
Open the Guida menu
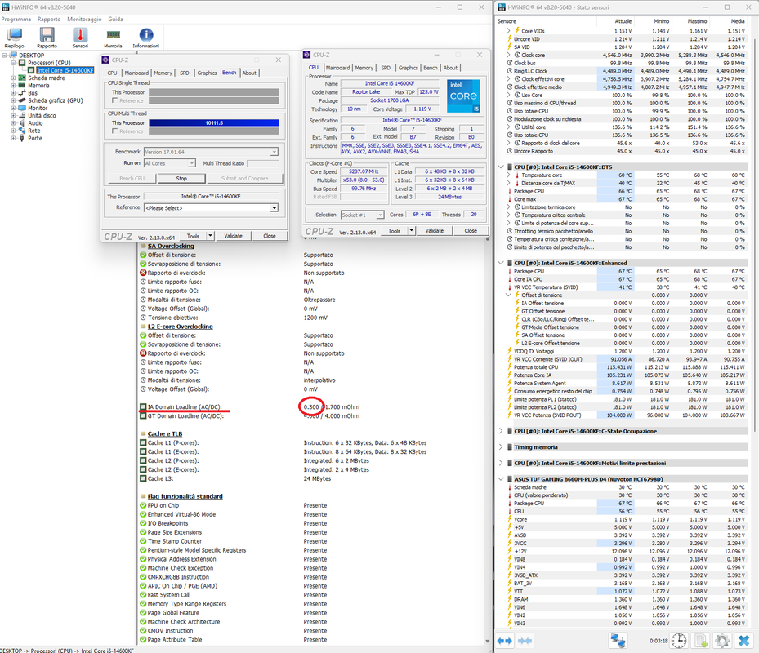pyautogui.click(x=115, y=20)
